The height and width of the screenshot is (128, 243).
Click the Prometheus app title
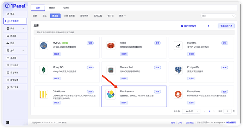[x=193, y=92]
